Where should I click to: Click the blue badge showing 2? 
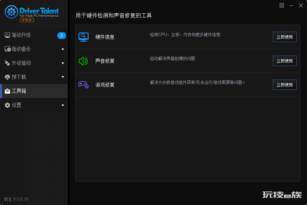click(x=61, y=35)
